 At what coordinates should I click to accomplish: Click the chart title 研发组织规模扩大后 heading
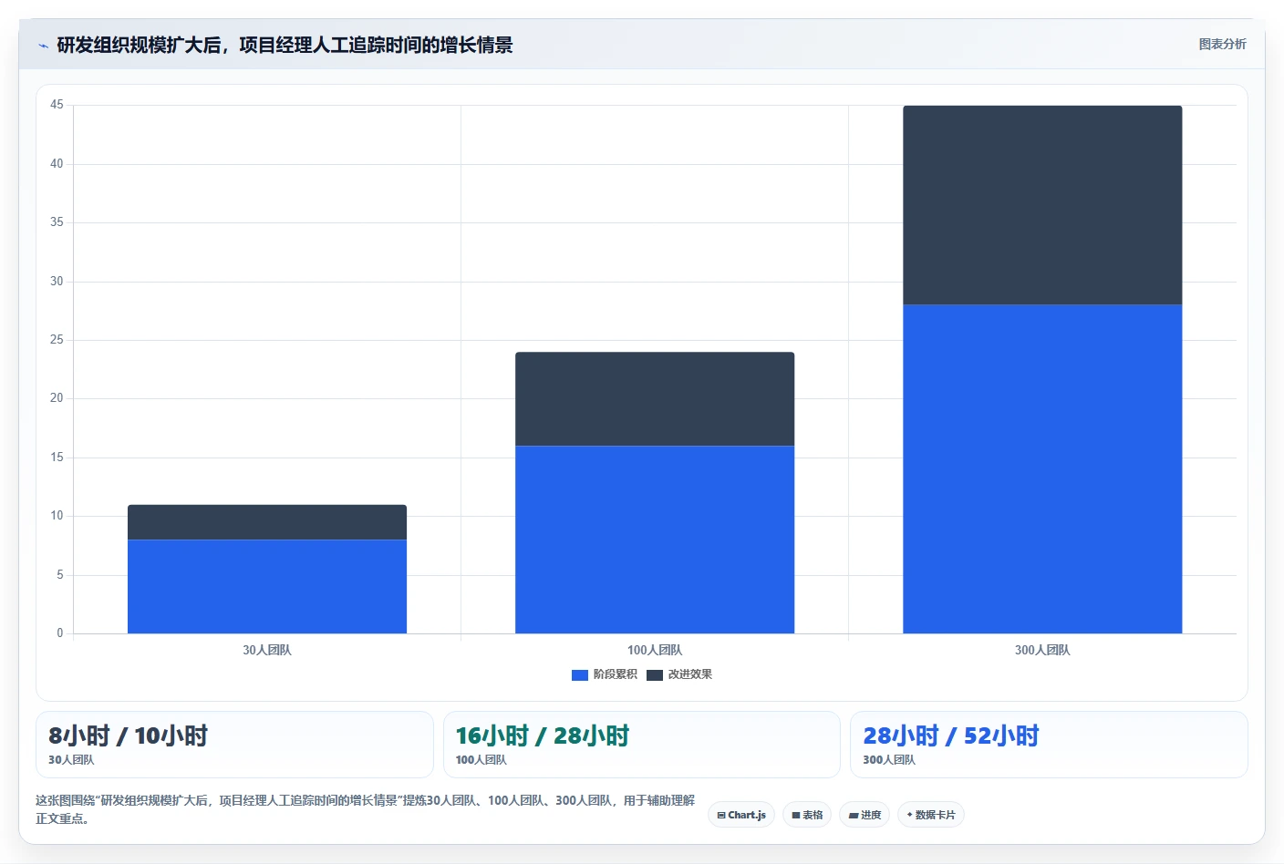285,45
